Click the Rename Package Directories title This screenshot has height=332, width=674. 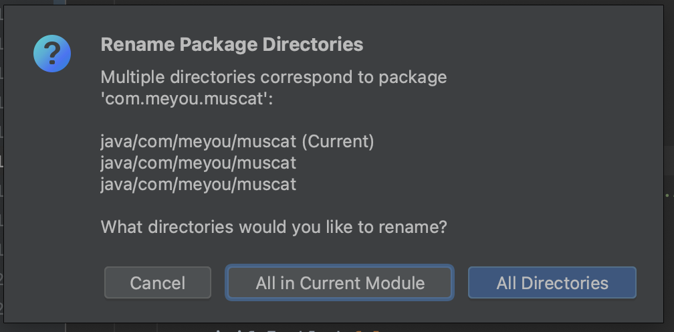[x=231, y=45]
